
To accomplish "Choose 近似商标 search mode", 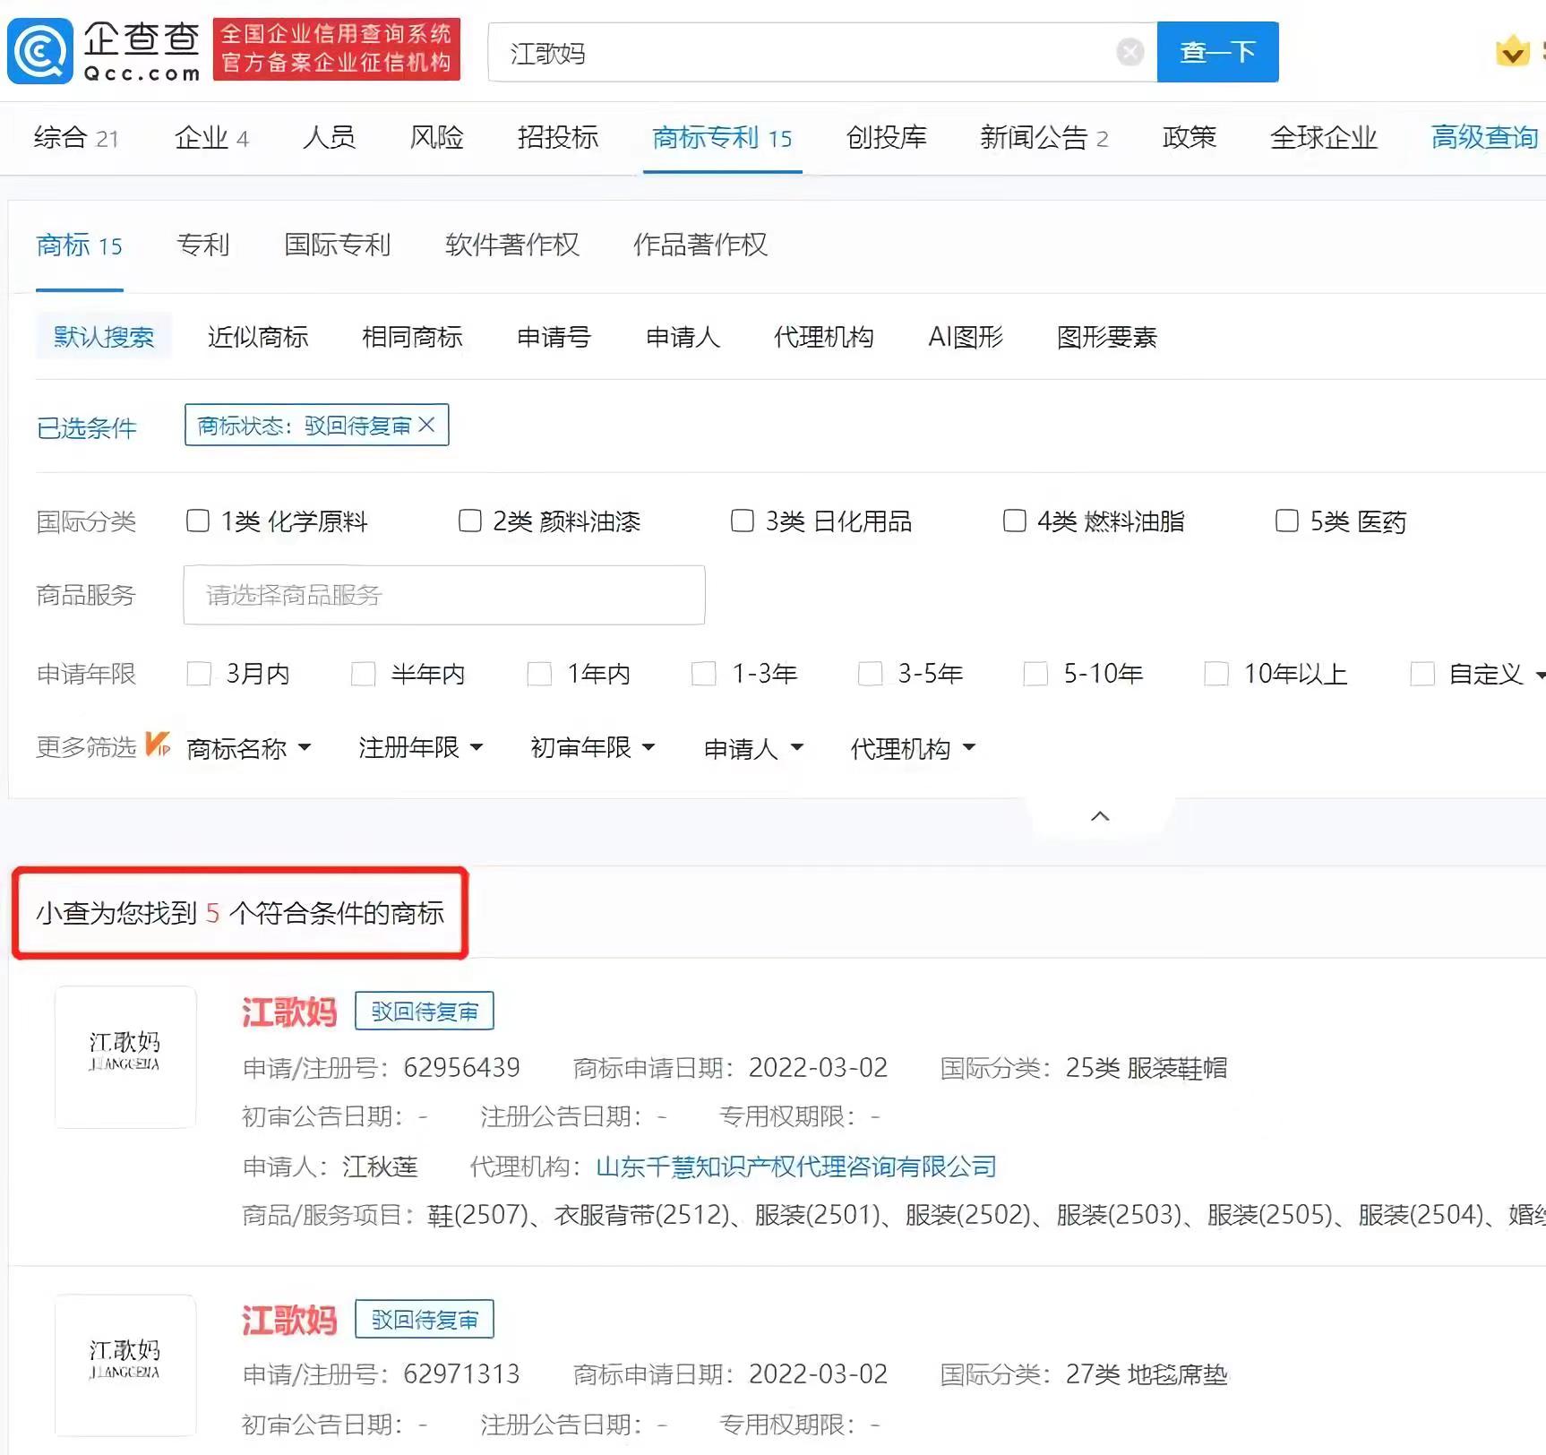I will click(x=258, y=337).
